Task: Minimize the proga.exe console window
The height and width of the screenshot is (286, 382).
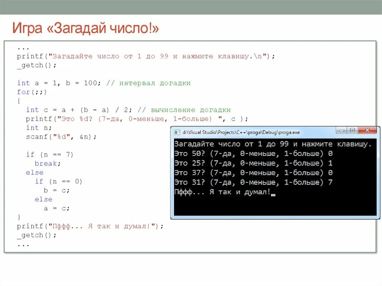Action: [342, 131]
